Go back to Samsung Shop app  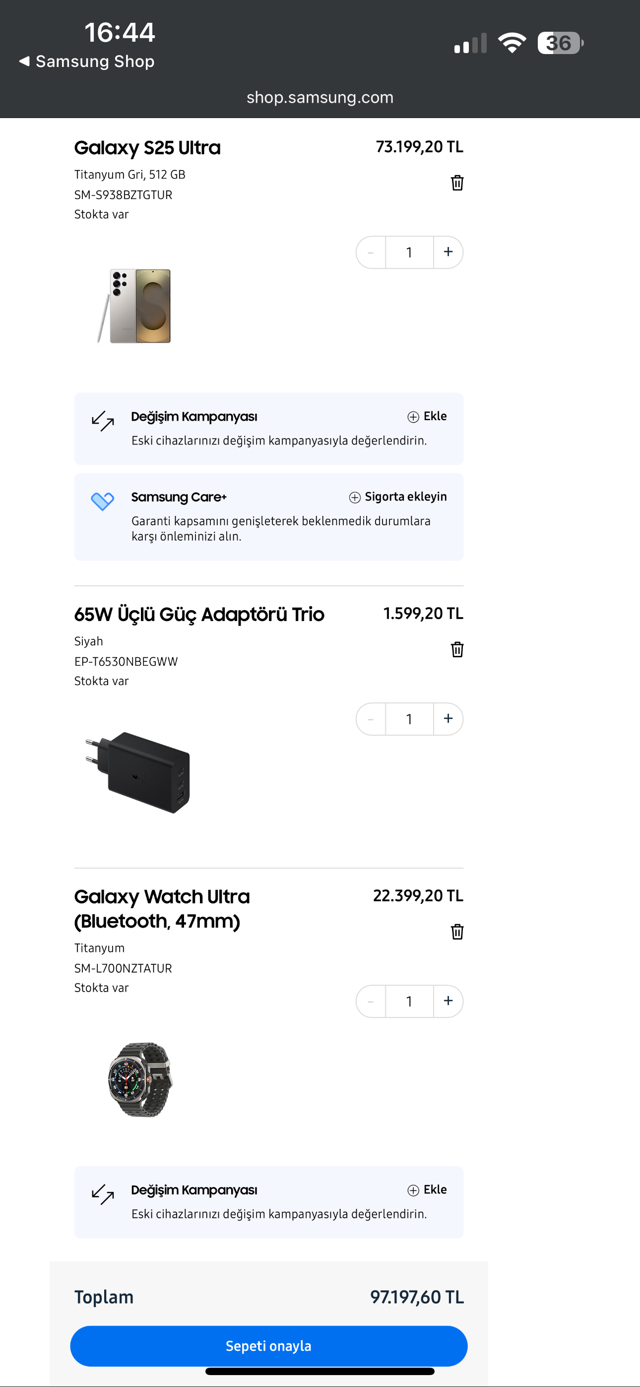(87, 62)
